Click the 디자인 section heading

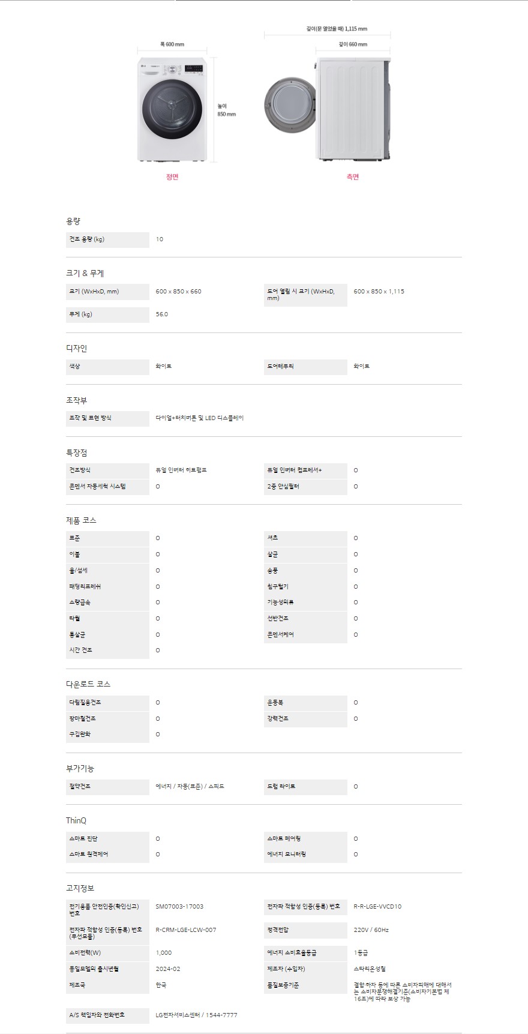tap(76, 349)
